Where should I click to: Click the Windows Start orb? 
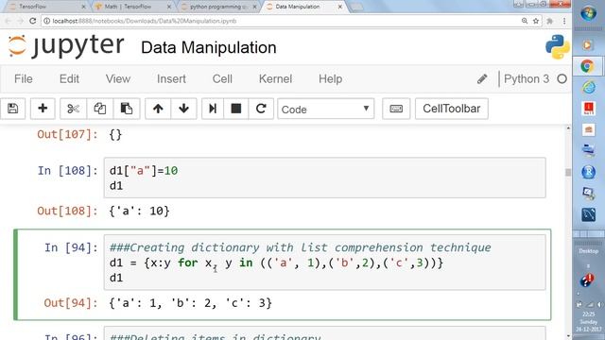(x=588, y=13)
